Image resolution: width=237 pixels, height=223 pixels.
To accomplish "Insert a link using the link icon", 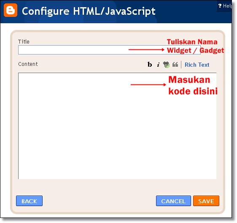I will pyautogui.click(x=166, y=65).
